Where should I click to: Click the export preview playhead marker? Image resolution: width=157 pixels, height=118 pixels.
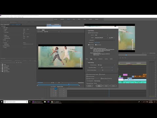[x=69, y=84]
